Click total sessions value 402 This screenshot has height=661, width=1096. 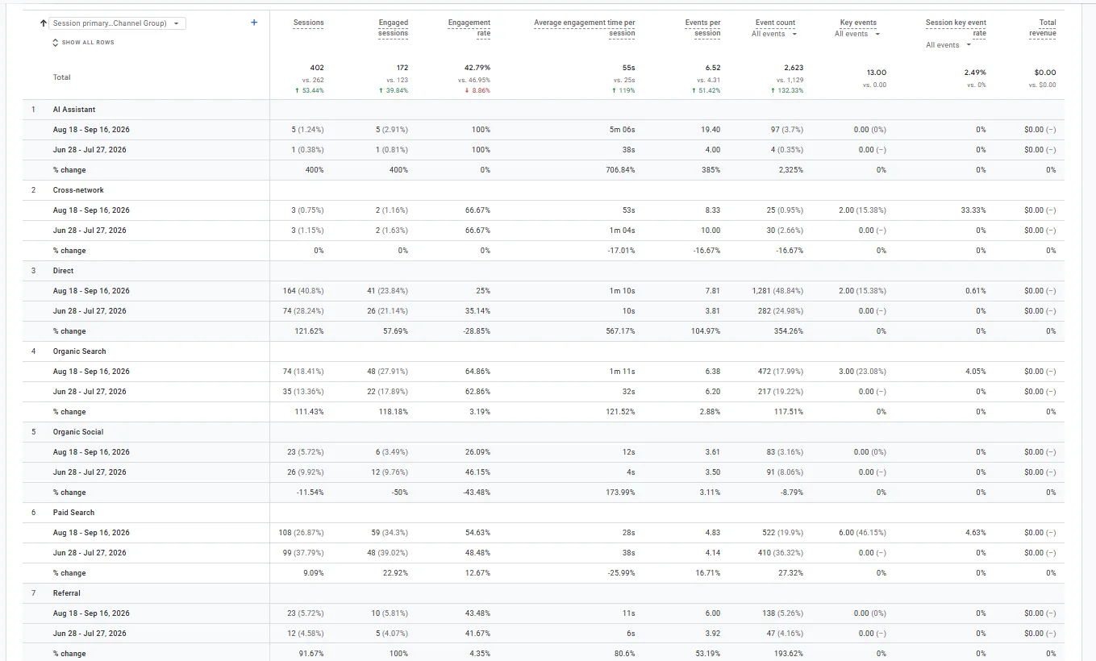click(x=317, y=68)
